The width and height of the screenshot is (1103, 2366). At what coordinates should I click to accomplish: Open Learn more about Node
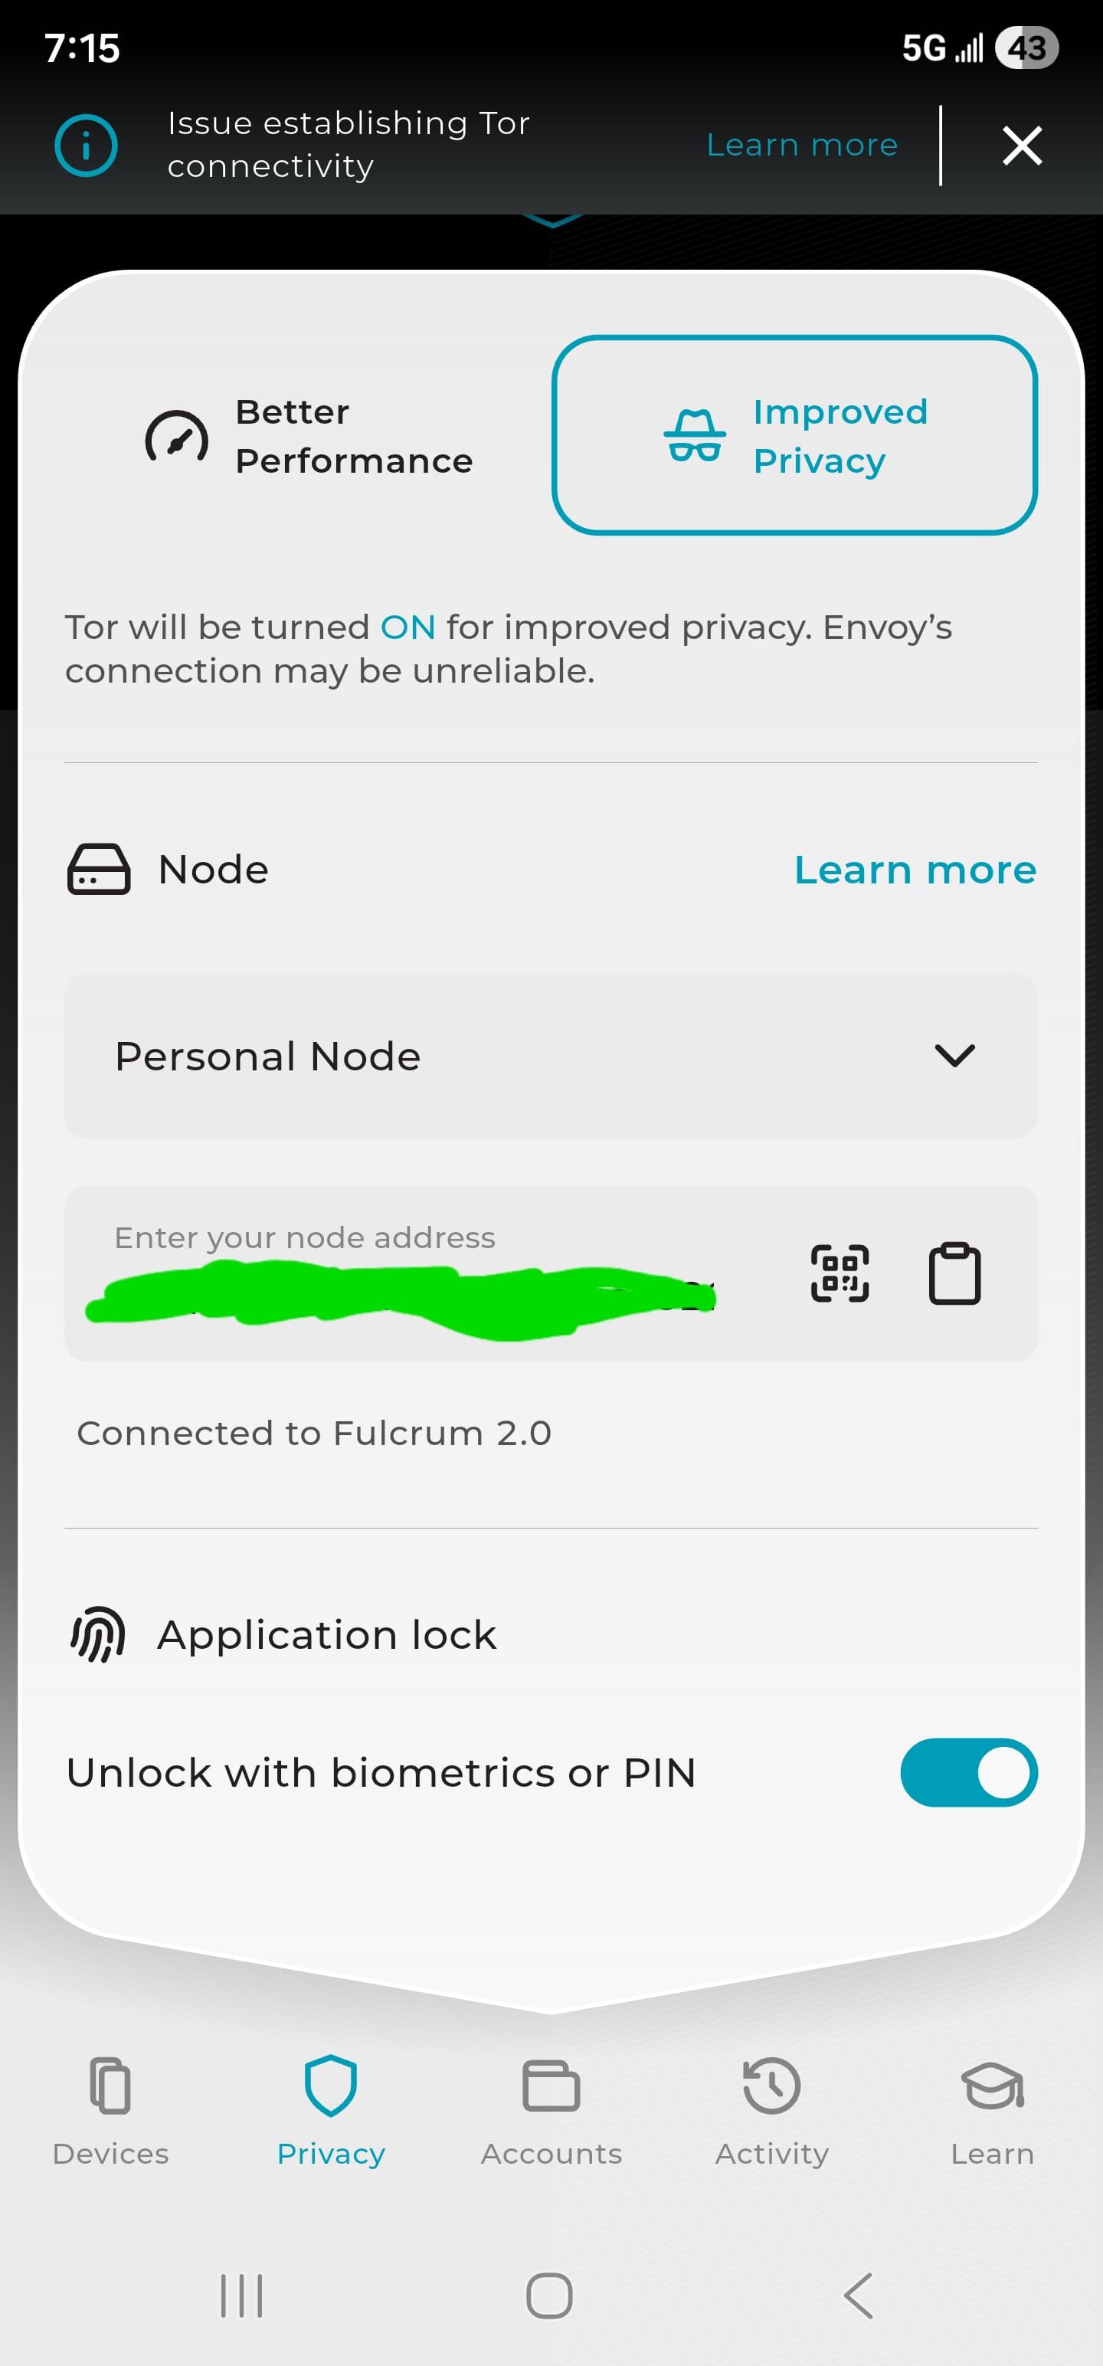pos(915,870)
